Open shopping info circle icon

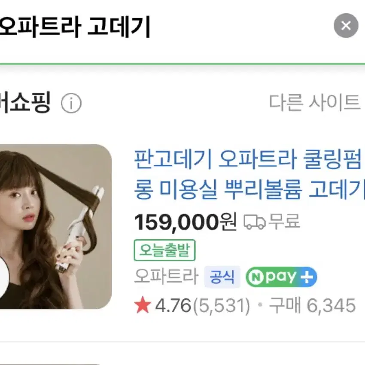pyautogui.click(x=71, y=103)
